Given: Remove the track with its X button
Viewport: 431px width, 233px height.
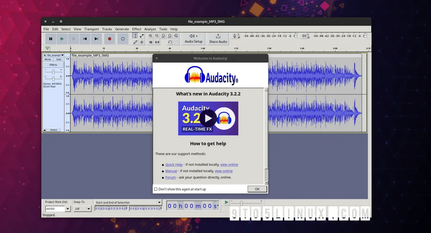Looking at the screenshot, I should pyautogui.click(x=45, y=55).
